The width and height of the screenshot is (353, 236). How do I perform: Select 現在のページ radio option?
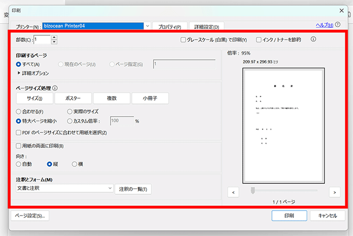(x=61, y=65)
